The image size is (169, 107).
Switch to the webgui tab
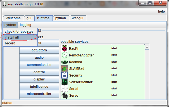coord(78,18)
